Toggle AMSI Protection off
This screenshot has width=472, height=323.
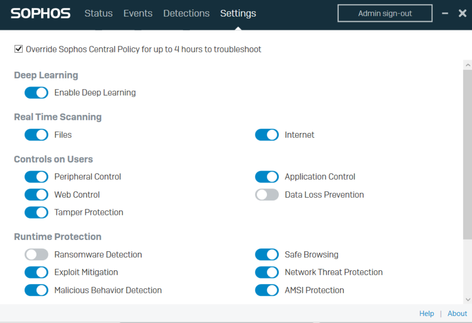(x=266, y=290)
